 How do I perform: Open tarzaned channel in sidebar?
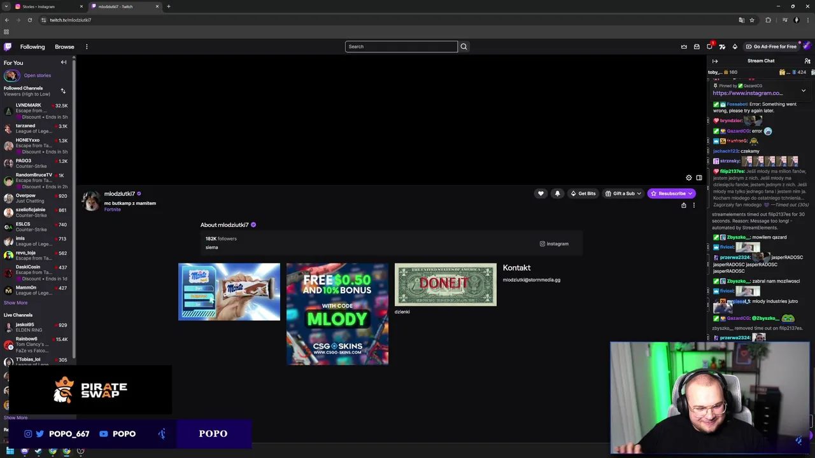(x=38, y=128)
